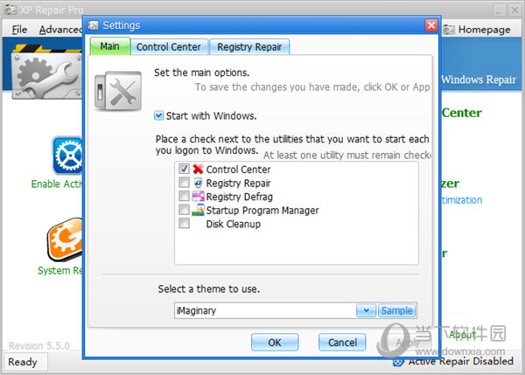
Task: Click the XP Repair Pro title icon
Action: [x=10, y=10]
